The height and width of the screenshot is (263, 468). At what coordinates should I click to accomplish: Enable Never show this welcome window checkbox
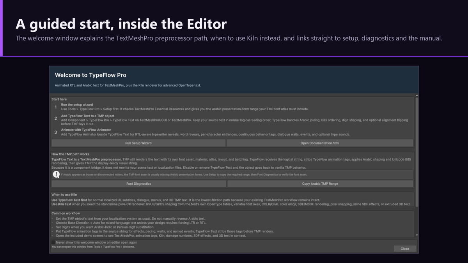tap(53, 242)
